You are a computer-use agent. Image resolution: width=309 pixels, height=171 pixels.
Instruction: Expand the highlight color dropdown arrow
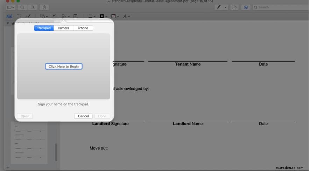point(225,7)
